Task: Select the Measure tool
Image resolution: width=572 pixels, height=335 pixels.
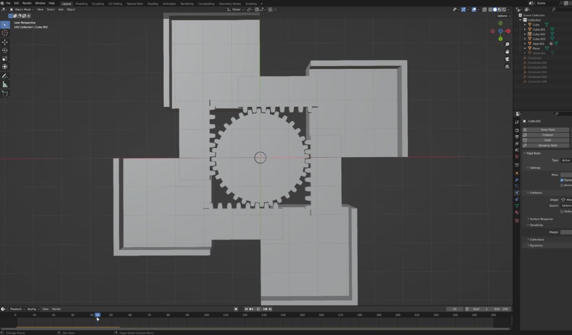Action: [5, 84]
